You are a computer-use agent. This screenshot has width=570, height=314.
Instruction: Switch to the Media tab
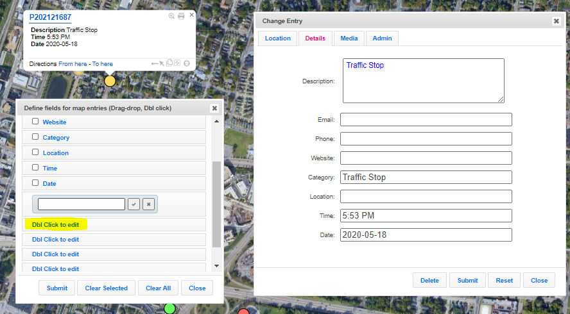point(349,38)
